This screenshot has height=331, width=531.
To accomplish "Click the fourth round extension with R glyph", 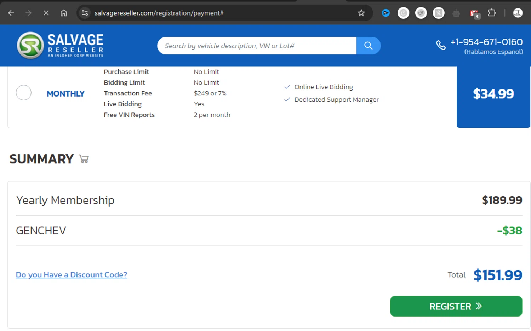I will 439,13.
